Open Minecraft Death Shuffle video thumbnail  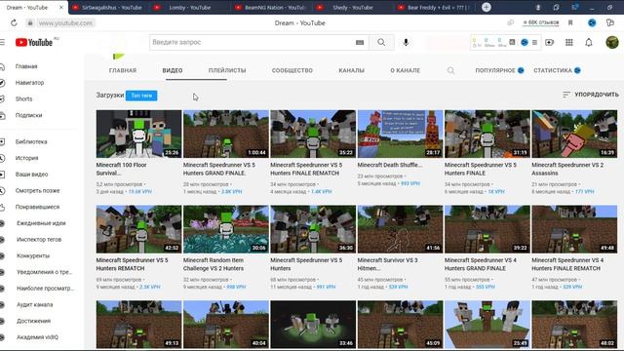(x=401, y=134)
